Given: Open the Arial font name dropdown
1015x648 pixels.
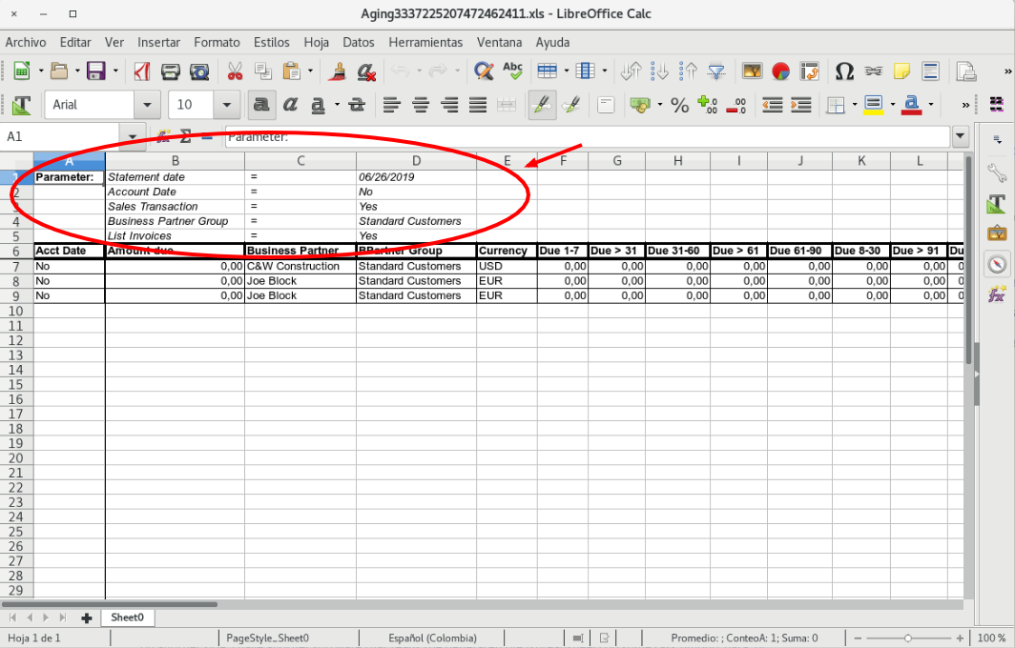Looking at the screenshot, I should point(147,105).
